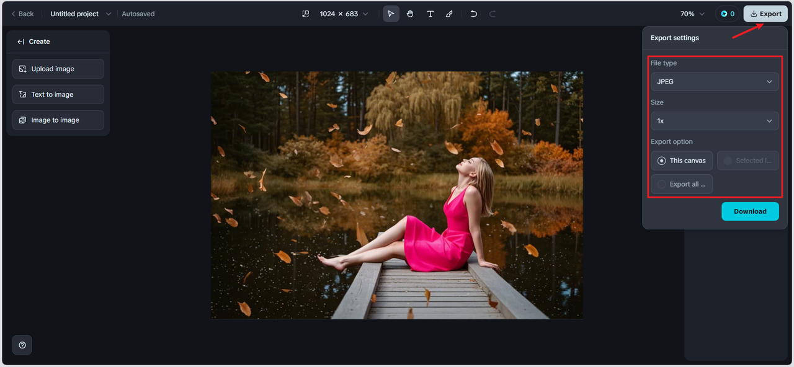
Task: Activate the hand pan tool
Action: [410, 14]
